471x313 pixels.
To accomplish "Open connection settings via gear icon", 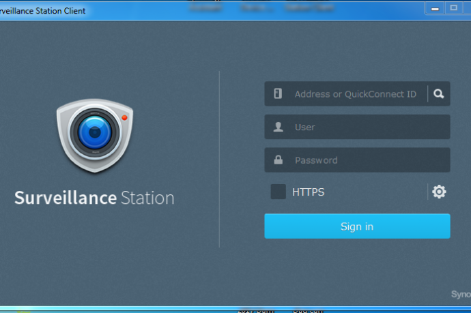I will 439,192.
